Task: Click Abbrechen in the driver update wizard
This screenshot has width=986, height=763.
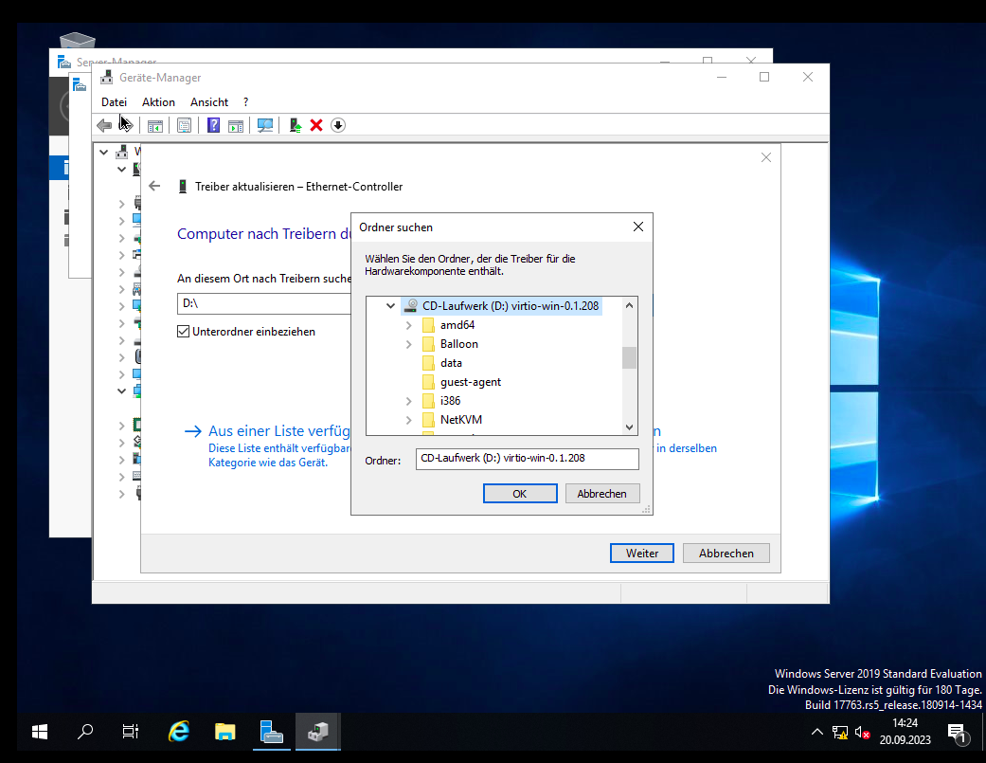Action: coord(726,553)
